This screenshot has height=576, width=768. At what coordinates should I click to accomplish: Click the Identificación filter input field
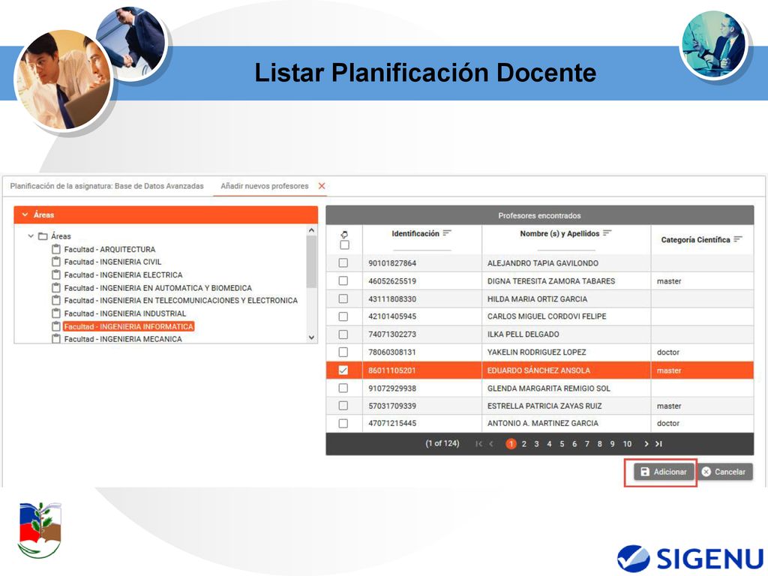[x=421, y=245]
